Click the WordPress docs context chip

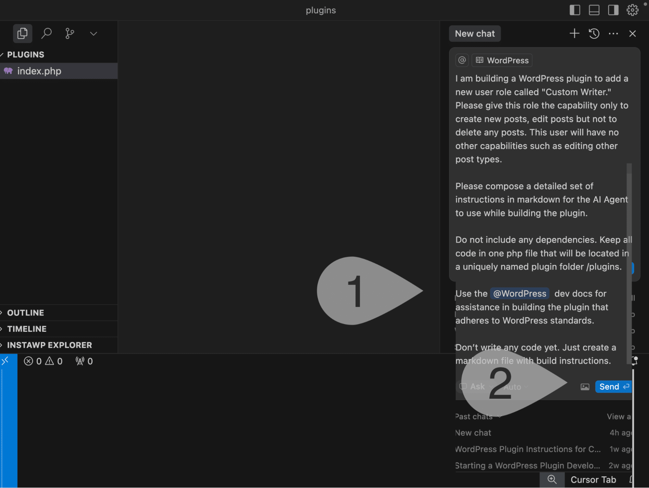[x=502, y=60]
